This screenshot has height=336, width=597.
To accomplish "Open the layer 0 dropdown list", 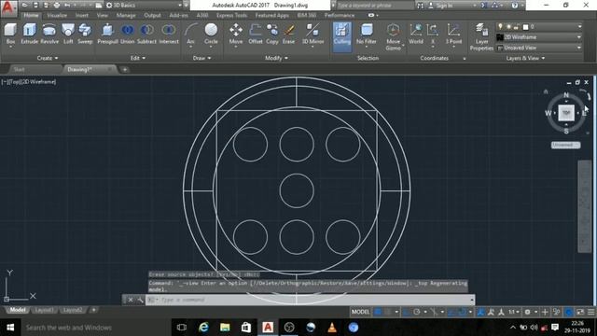I will pyautogui.click(x=539, y=27).
